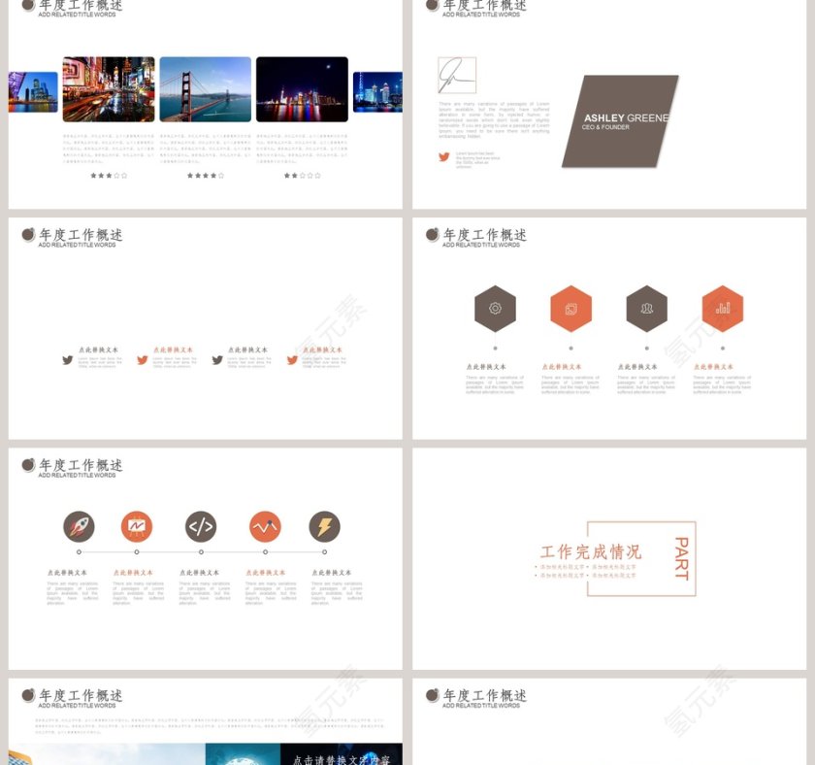Click the brown ASHLEY GREENE name card
The height and width of the screenshot is (765, 815).
pyautogui.click(x=621, y=121)
